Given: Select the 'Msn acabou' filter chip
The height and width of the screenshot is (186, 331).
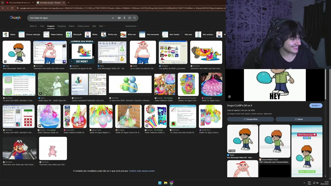Looking at the screenshot, I should tap(205, 34).
